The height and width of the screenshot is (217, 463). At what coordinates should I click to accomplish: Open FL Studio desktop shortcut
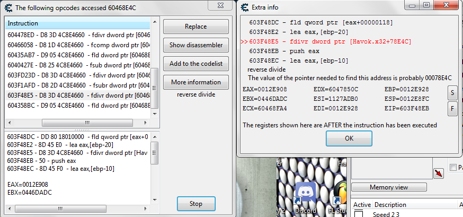tap(340, 197)
